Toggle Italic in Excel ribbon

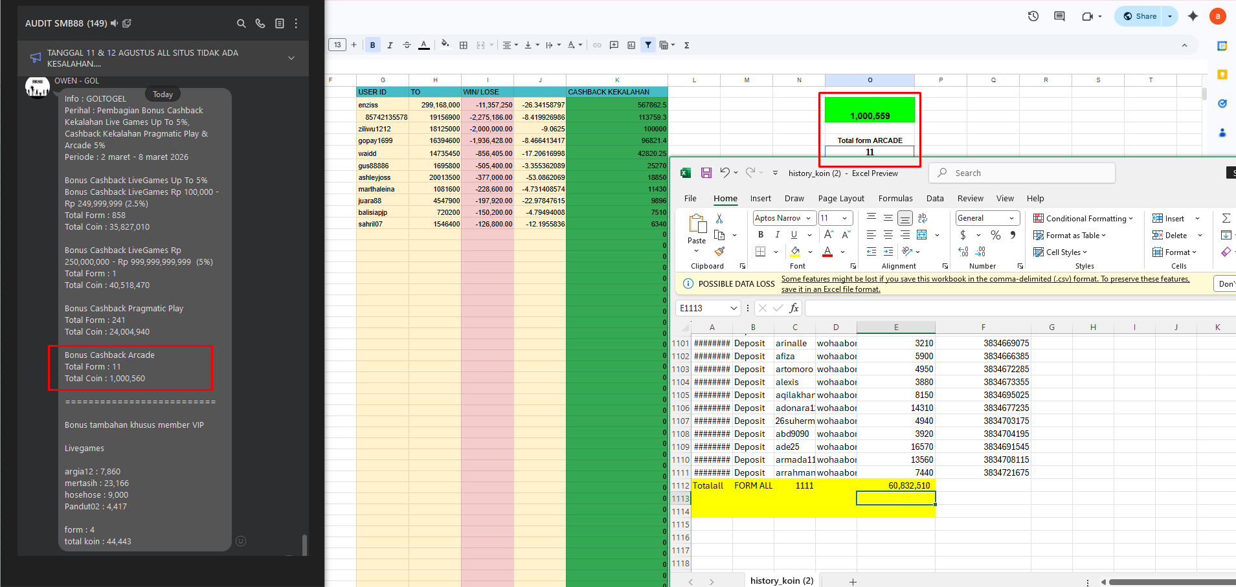point(777,235)
